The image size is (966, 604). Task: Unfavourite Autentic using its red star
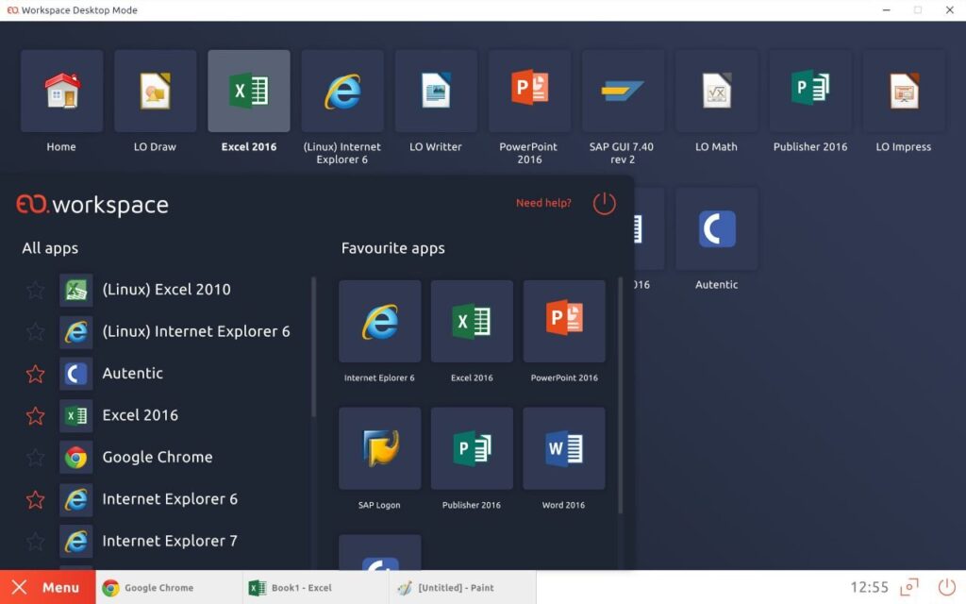(36, 374)
